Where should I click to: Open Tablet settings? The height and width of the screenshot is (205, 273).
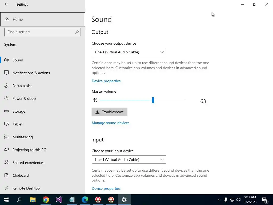(x=43, y=124)
